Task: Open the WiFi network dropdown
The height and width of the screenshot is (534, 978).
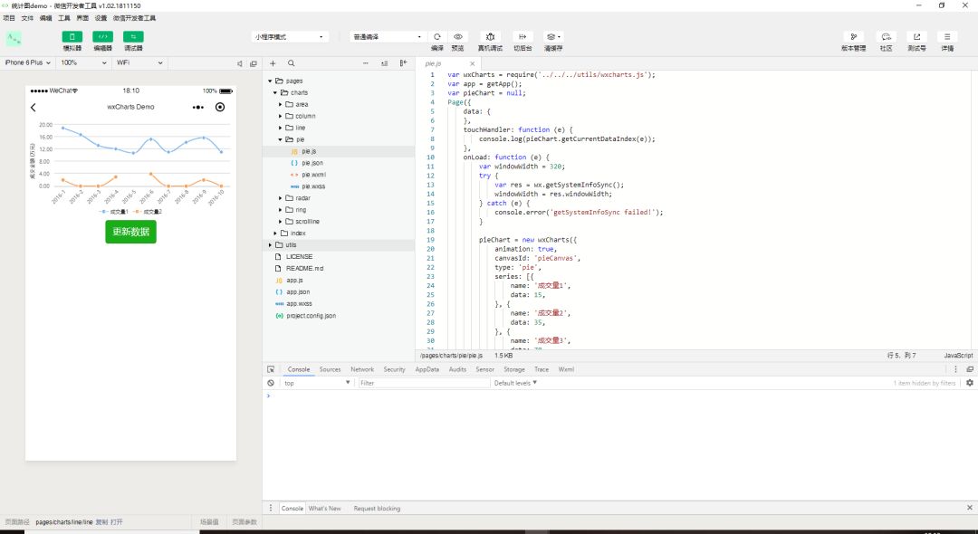Action: (139, 63)
